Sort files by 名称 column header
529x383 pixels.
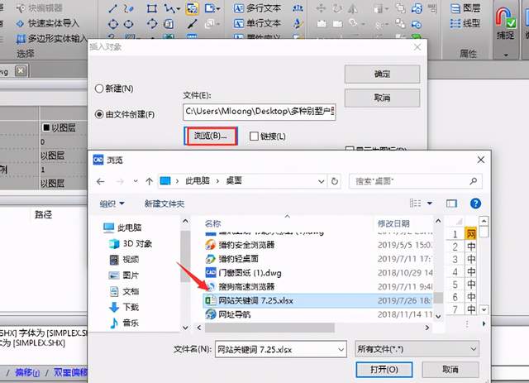[213, 223]
